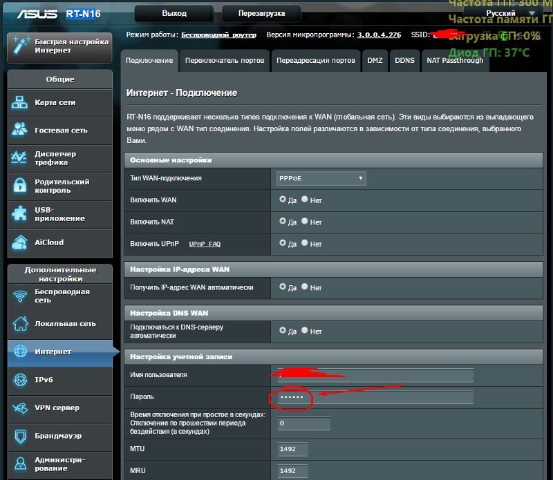Click the ASUS logo

37,14
